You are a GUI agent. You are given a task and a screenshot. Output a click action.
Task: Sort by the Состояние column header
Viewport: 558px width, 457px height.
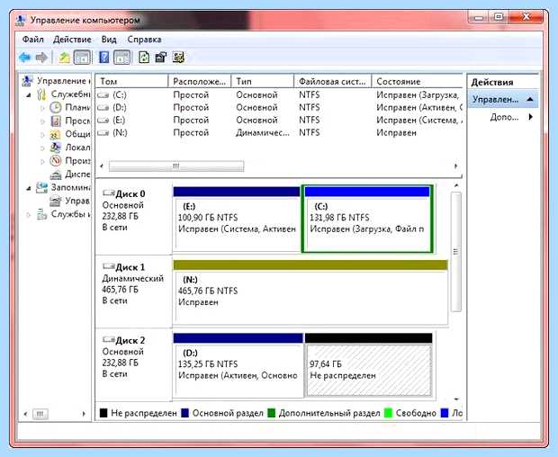click(x=417, y=82)
